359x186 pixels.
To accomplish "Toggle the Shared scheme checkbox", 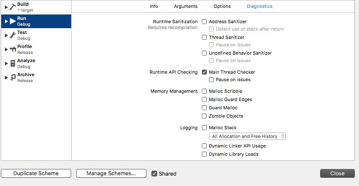I will [x=154, y=174].
